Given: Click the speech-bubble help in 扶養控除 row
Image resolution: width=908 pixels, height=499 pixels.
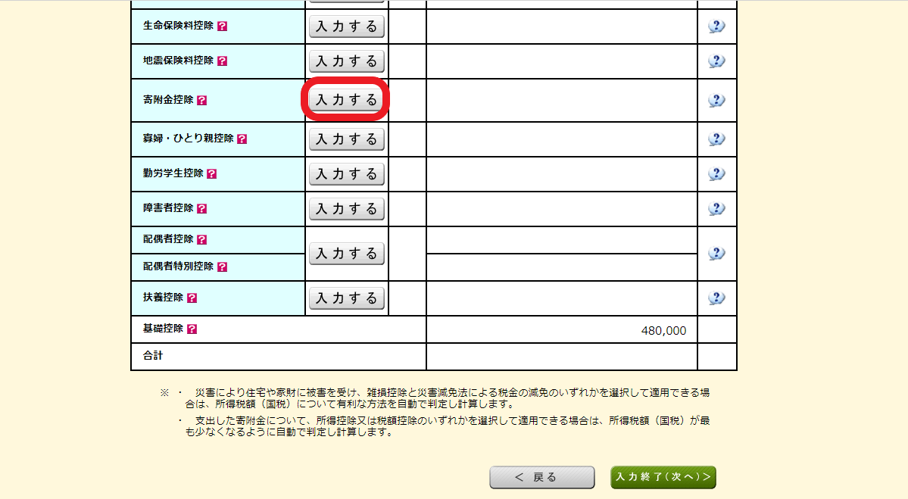Looking at the screenshot, I should tap(716, 298).
